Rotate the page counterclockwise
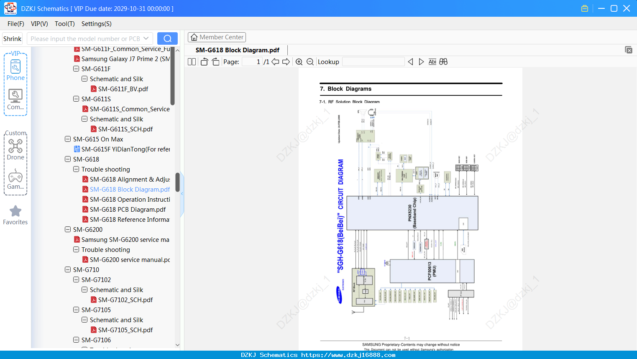The width and height of the screenshot is (637, 359). (204, 62)
